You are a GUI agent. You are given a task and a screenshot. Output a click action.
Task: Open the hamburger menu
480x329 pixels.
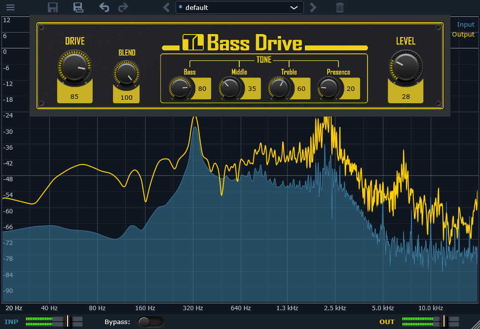[10, 7]
